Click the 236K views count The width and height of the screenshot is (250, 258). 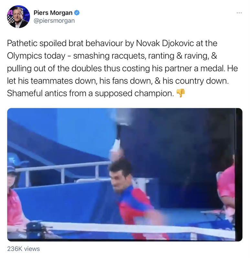pos(23,249)
